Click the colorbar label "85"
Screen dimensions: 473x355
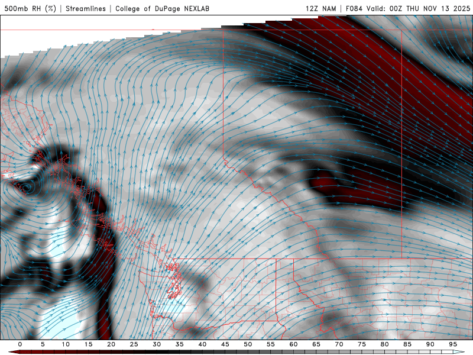click(x=407, y=344)
